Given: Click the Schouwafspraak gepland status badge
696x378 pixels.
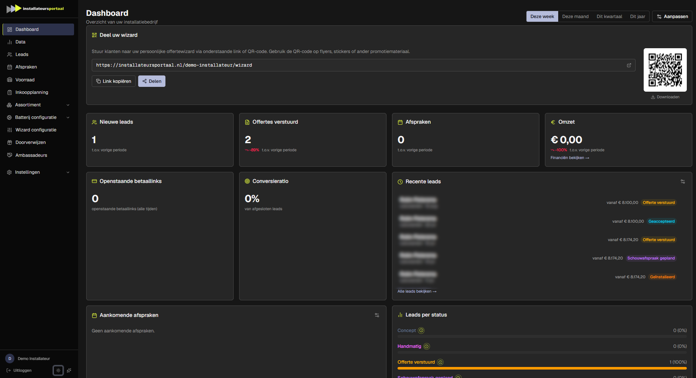Looking at the screenshot, I should [651, 258].
